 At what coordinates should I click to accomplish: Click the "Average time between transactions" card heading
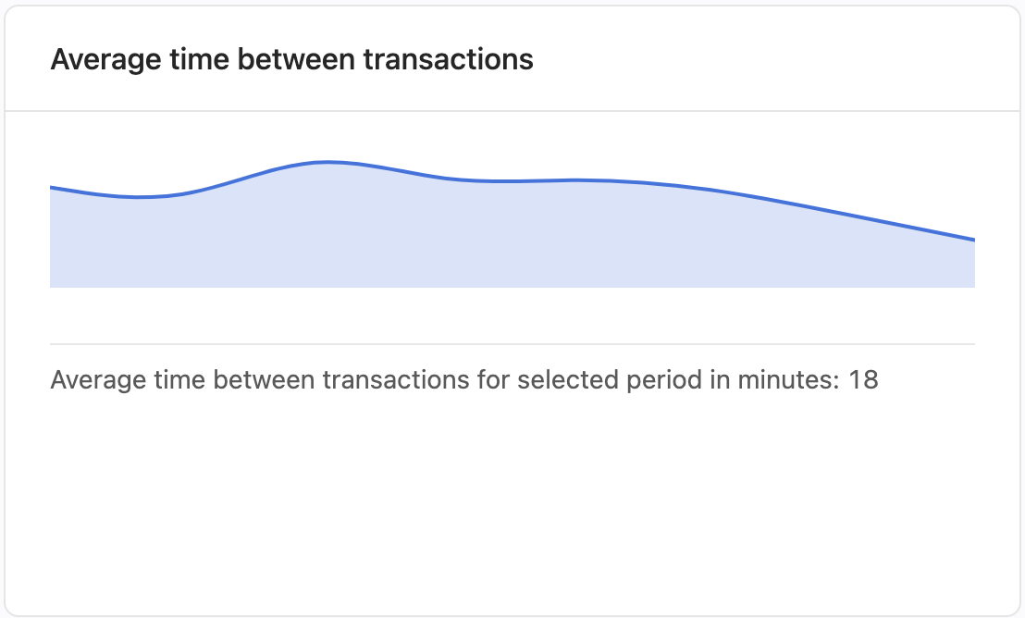[x=291, y=59]
